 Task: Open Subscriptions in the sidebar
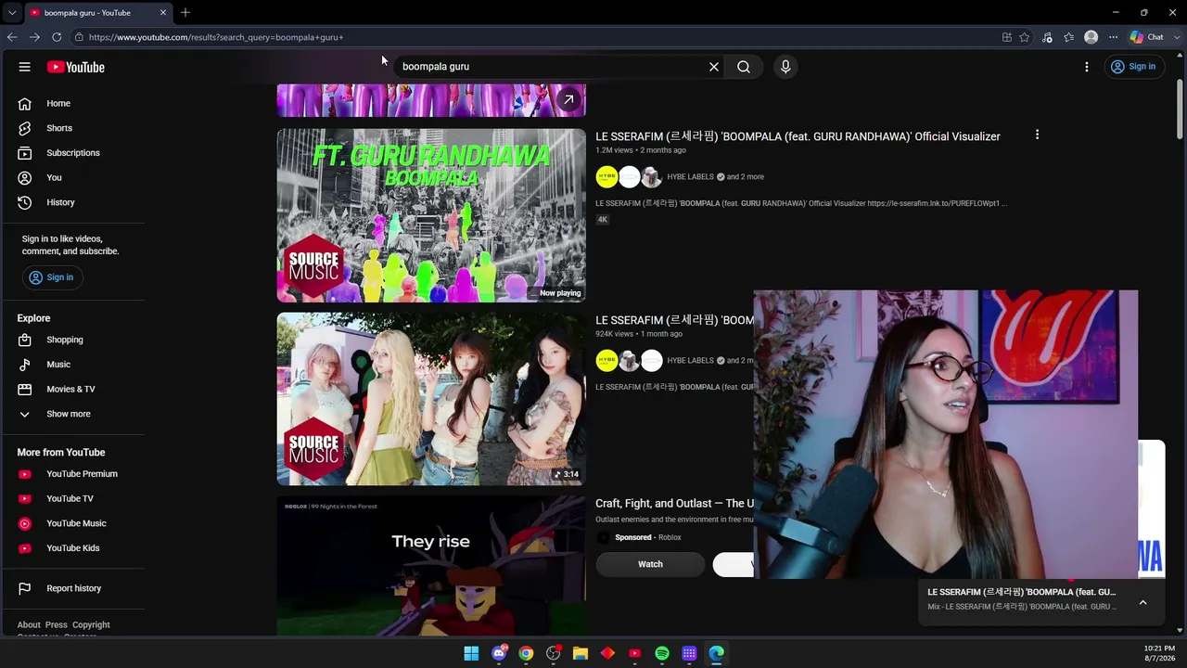pyautogui.click(x=74, y=153)
